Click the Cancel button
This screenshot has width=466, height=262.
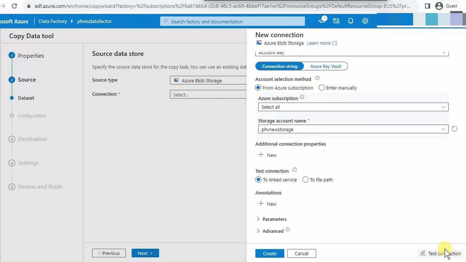tap(301, 253)
